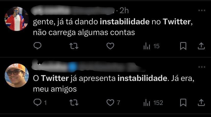Retweet the first tweet about instabilidade
211x117 pixels.
pyautogui.click(x=74, y=46)
